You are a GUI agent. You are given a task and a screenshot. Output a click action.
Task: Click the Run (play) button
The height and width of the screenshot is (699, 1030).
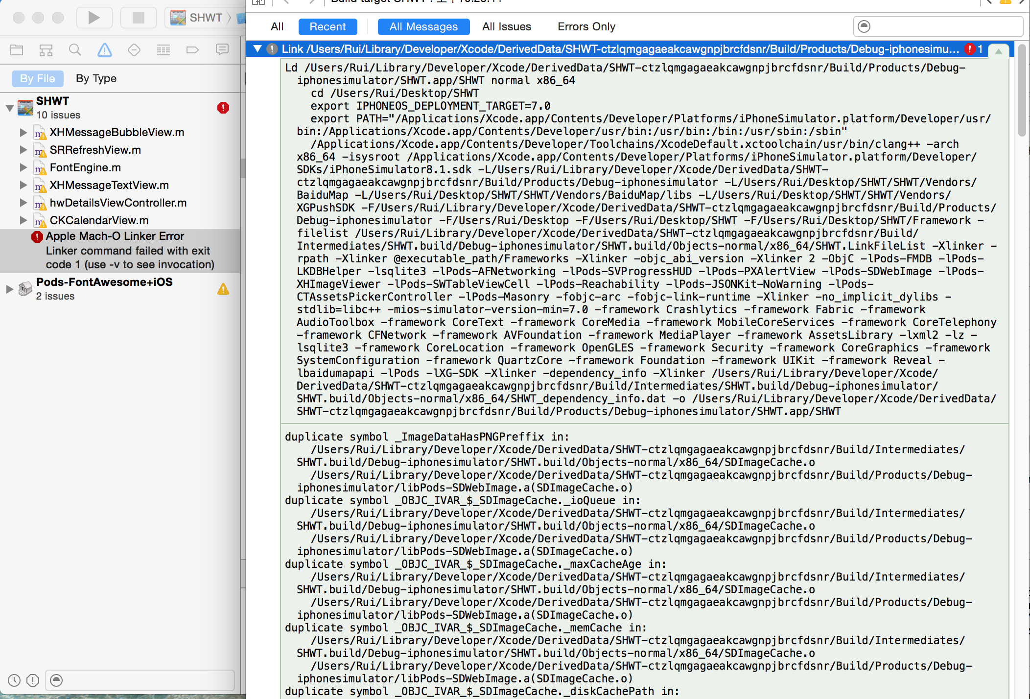[94, 18]
